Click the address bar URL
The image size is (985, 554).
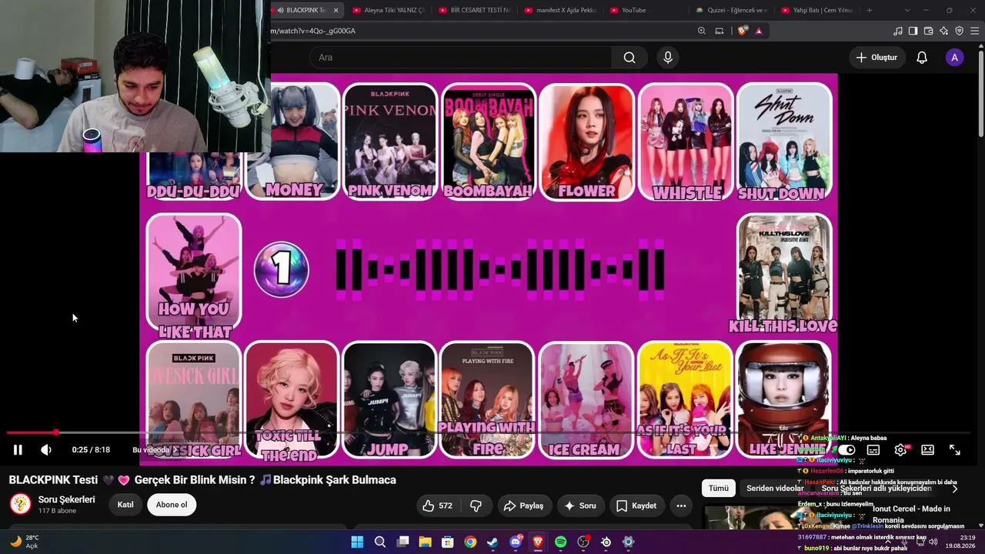tap(313, 31)
